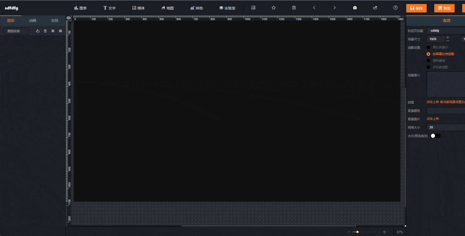The height and width of the screenshot is (236, 465).
Task: Click the redo right-arrow icon
Action: tap(334, 8)
